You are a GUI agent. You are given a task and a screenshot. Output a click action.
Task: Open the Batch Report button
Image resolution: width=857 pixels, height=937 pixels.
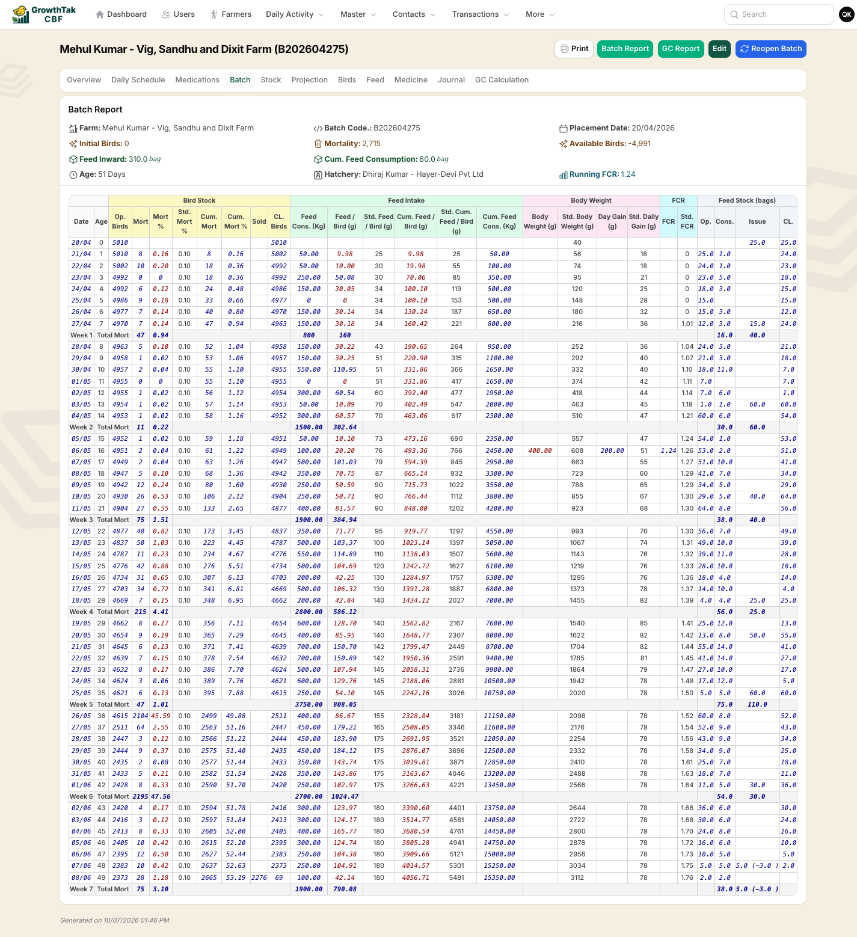coord(625,49)
